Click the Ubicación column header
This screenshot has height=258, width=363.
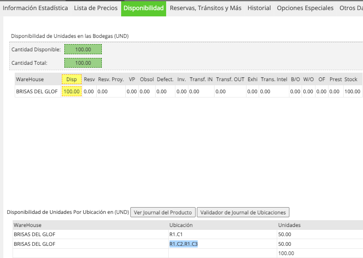click(181, 225)
